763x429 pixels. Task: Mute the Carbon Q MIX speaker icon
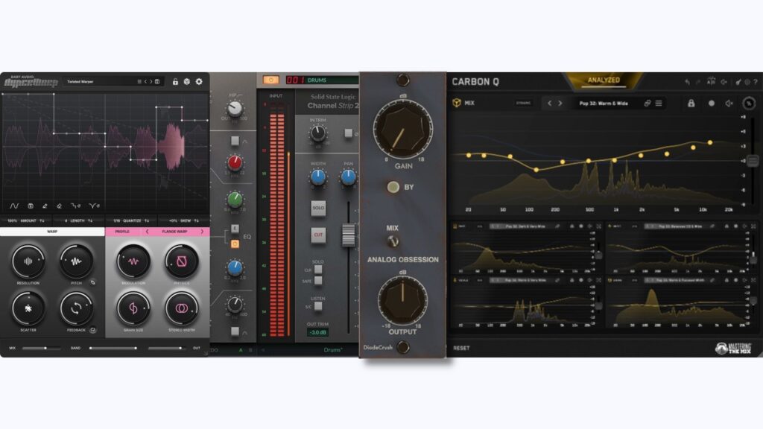pos(729,103)
